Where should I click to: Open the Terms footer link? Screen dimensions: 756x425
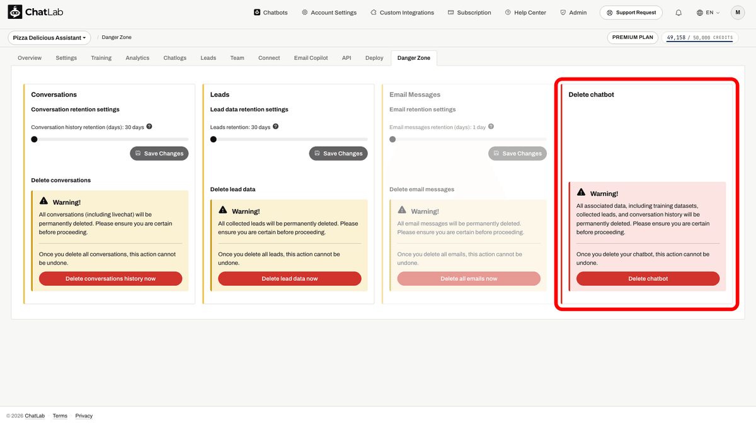[60, 416]
